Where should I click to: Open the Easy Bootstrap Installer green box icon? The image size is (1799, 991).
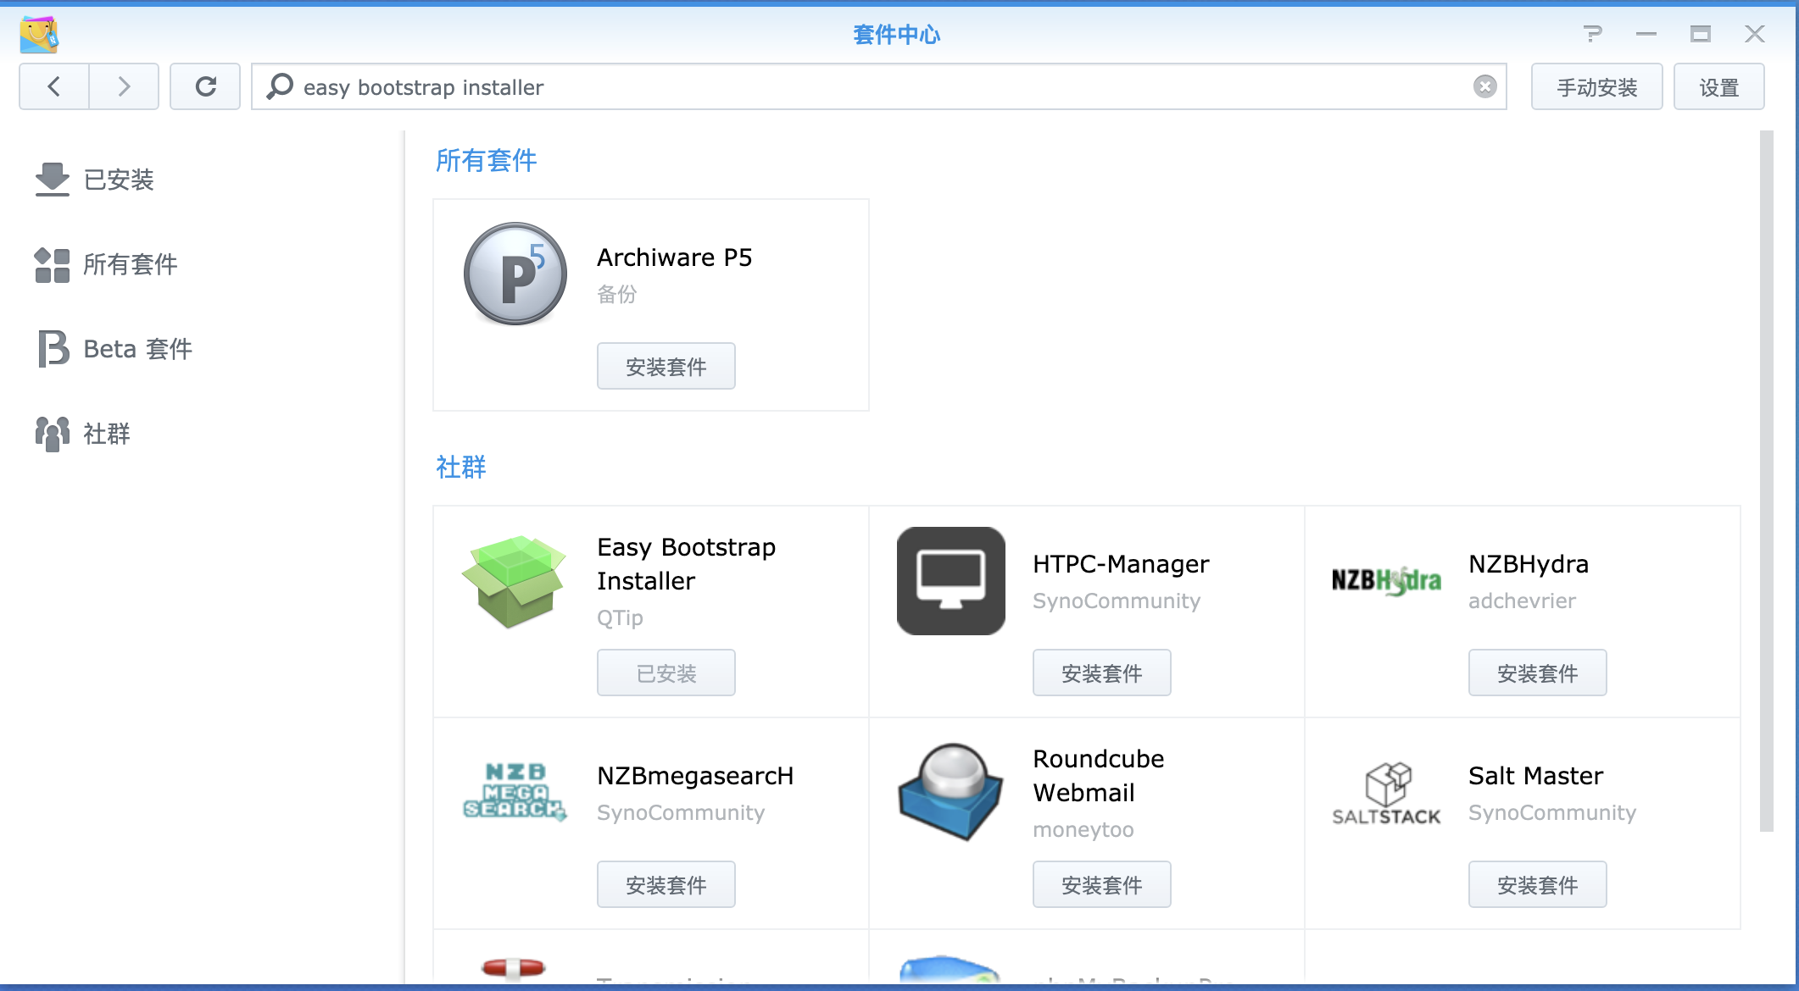[x=514, y=581]
